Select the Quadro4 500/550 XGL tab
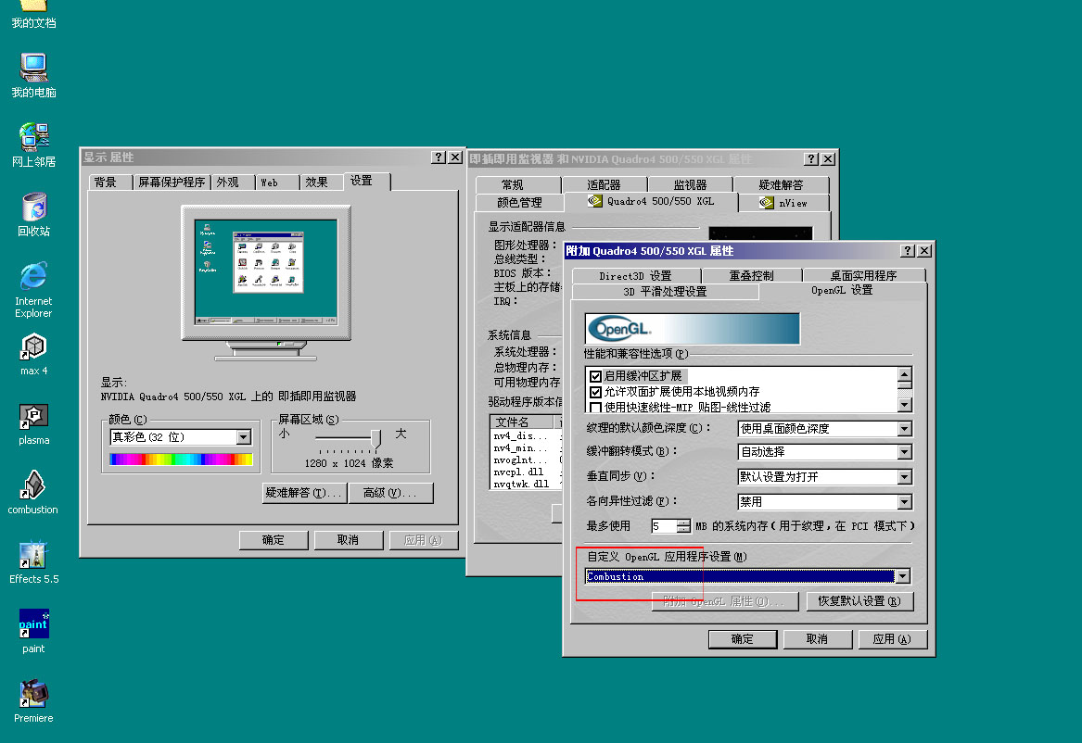1082x743 pixels. point(651,201)
